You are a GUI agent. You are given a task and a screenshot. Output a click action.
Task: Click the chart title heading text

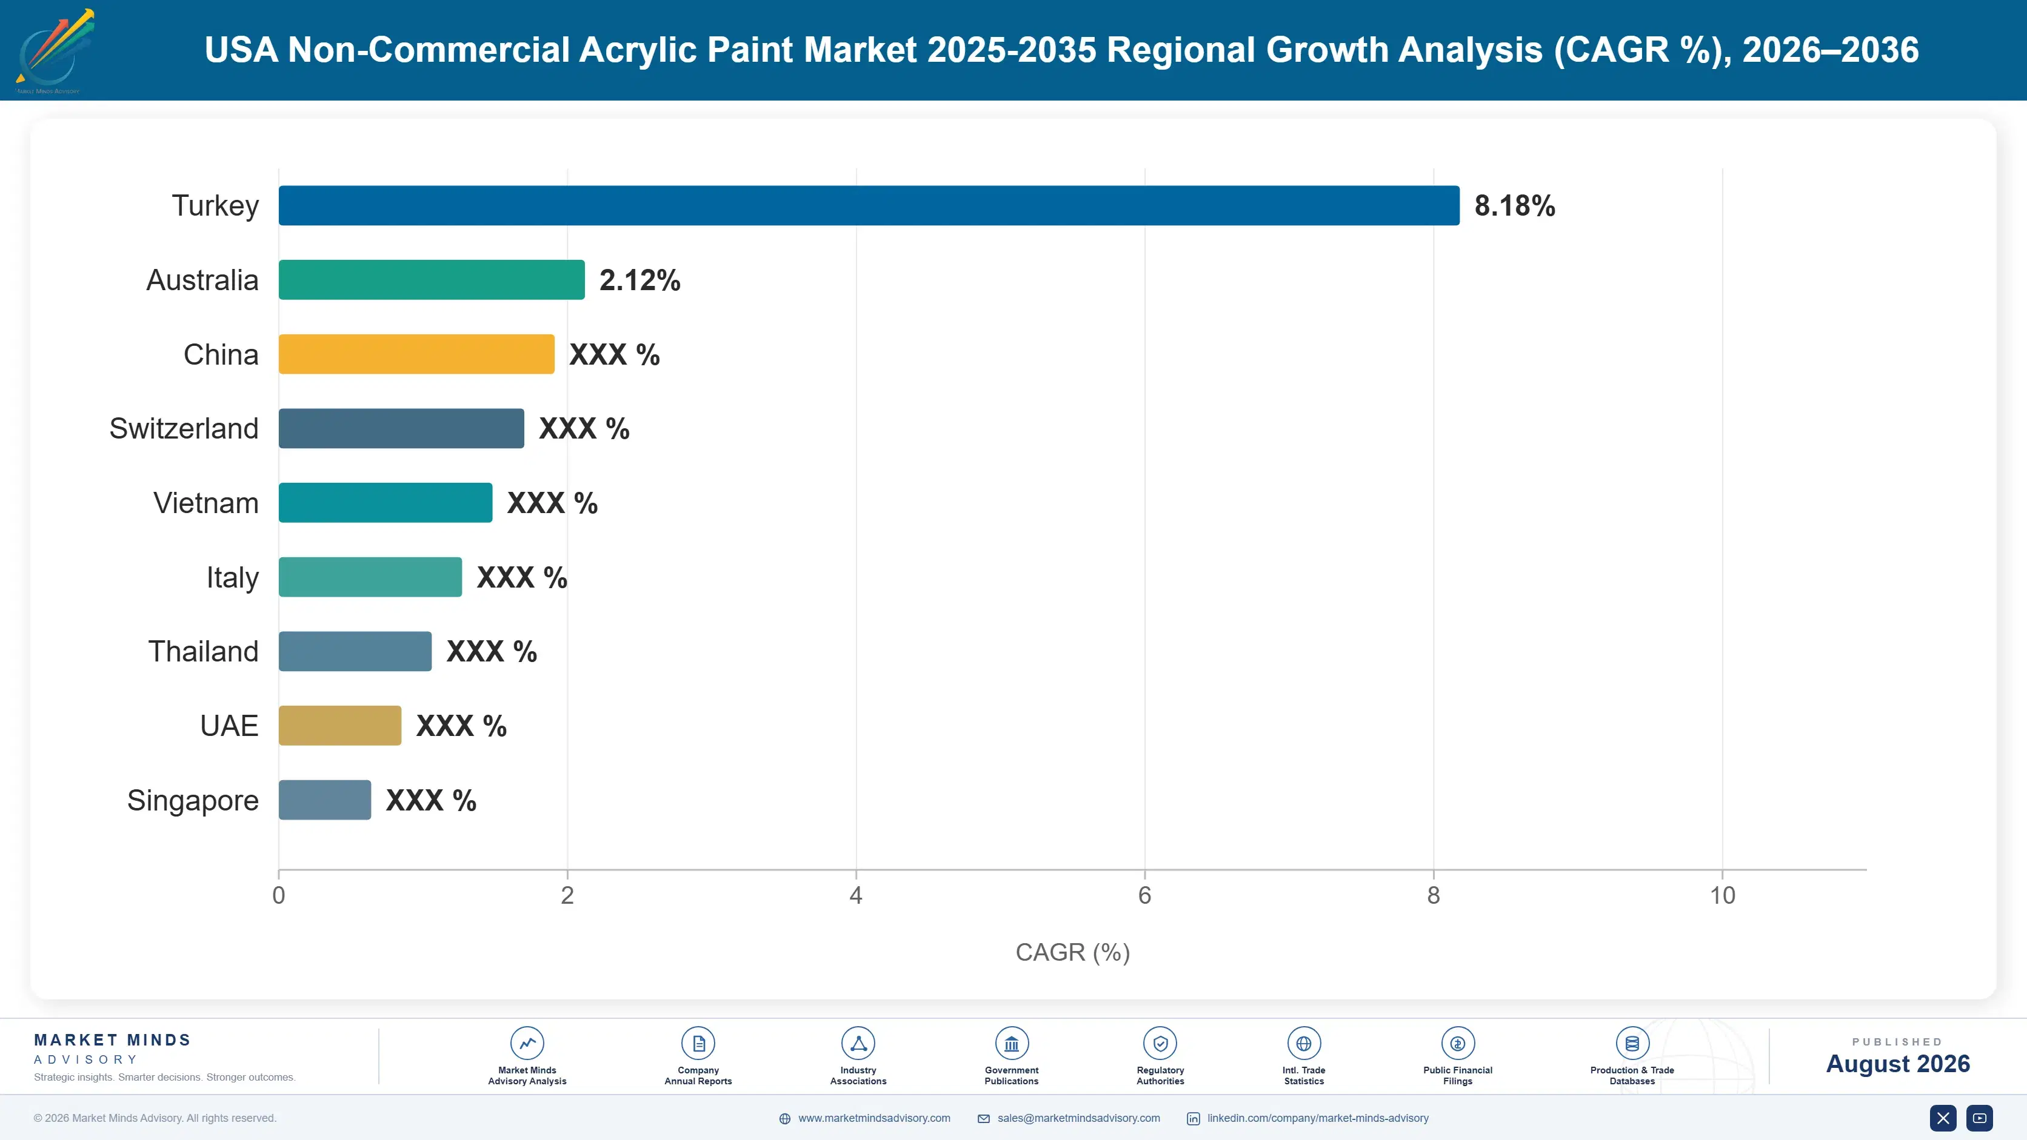pyautogui.click(x=1061, y=50)
